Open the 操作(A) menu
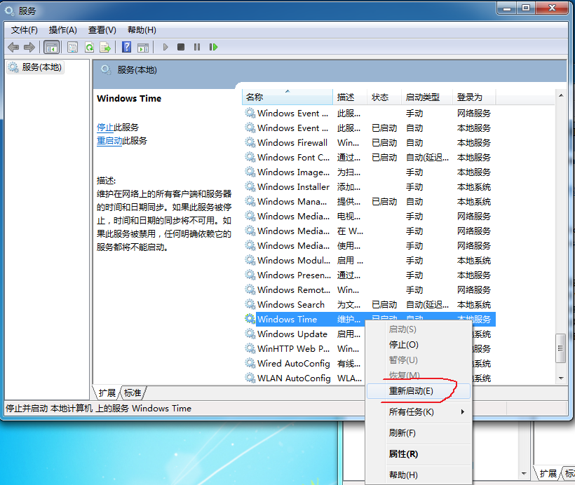The image size is (575, 485). pos(62,30)
